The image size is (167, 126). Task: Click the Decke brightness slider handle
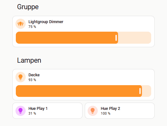click(x=140, y=91)
